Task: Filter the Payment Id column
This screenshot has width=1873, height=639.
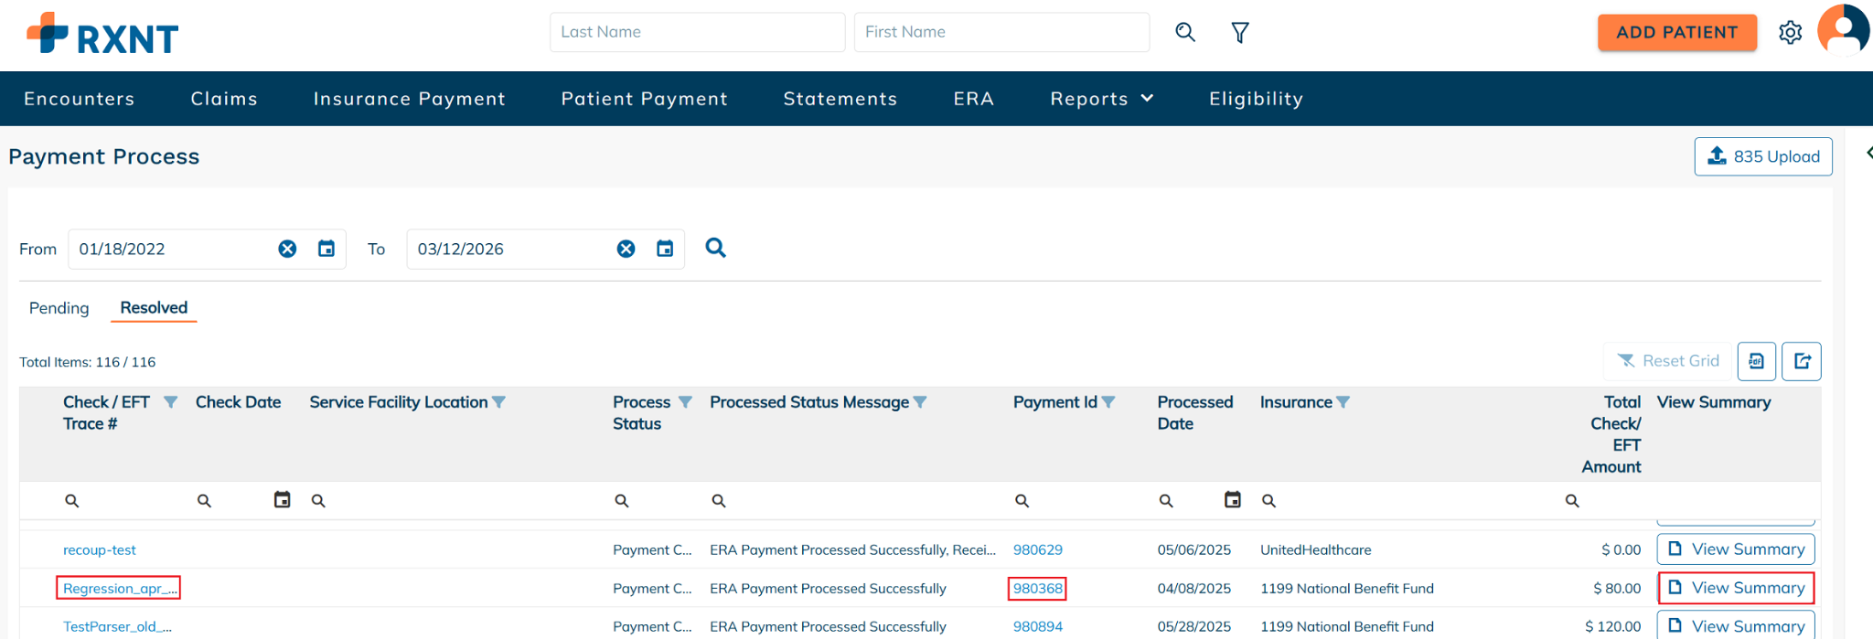Action: click(x=1108, y=402)
